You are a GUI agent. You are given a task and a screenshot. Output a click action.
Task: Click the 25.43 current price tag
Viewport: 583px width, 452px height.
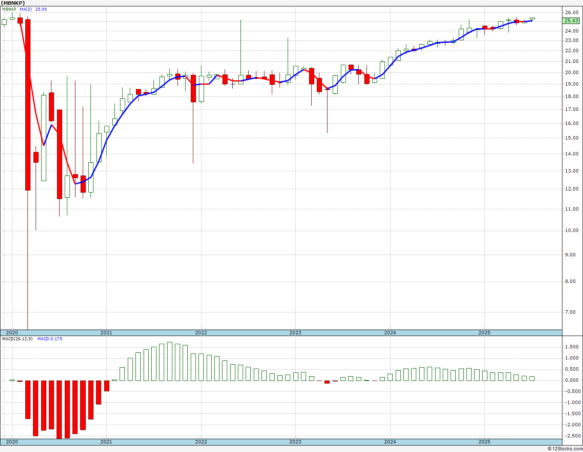point(571,21)
